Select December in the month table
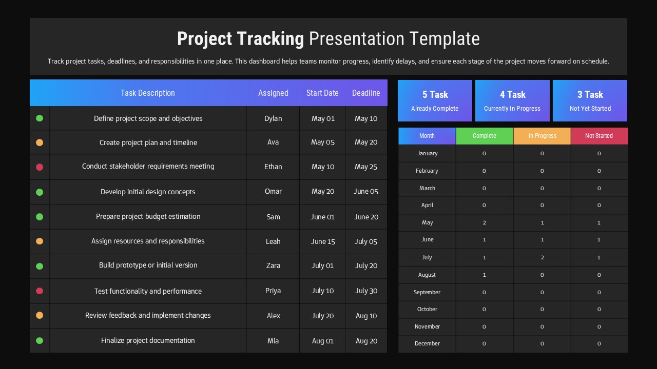Image resolution: width=657 pixels, height=369 pixels. click(x=427, y=343)
